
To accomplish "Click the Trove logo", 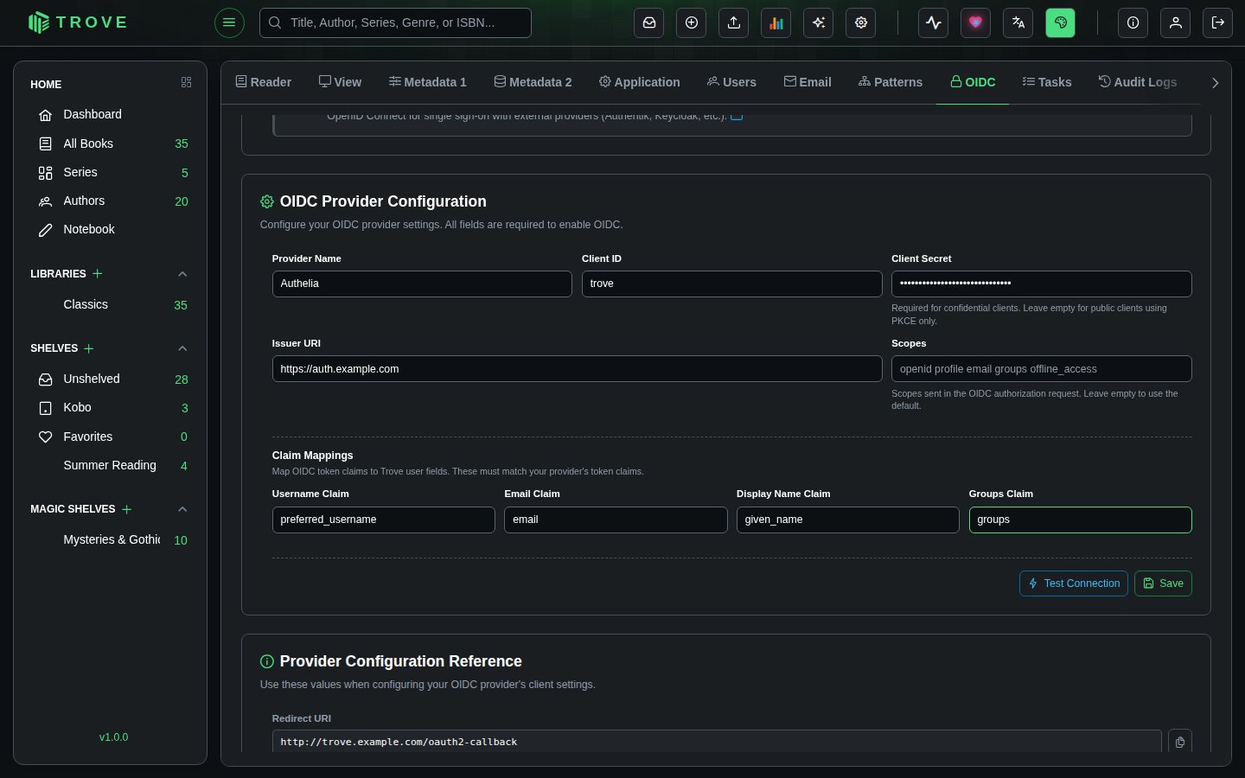I will click(x=78, y=22).
